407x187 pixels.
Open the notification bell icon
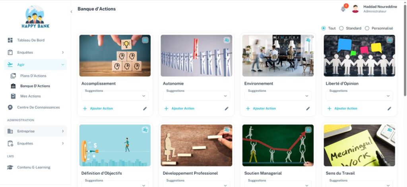343,9
